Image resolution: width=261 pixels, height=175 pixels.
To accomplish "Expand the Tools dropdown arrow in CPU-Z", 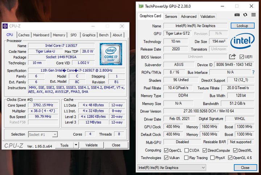I will point(76,145).
